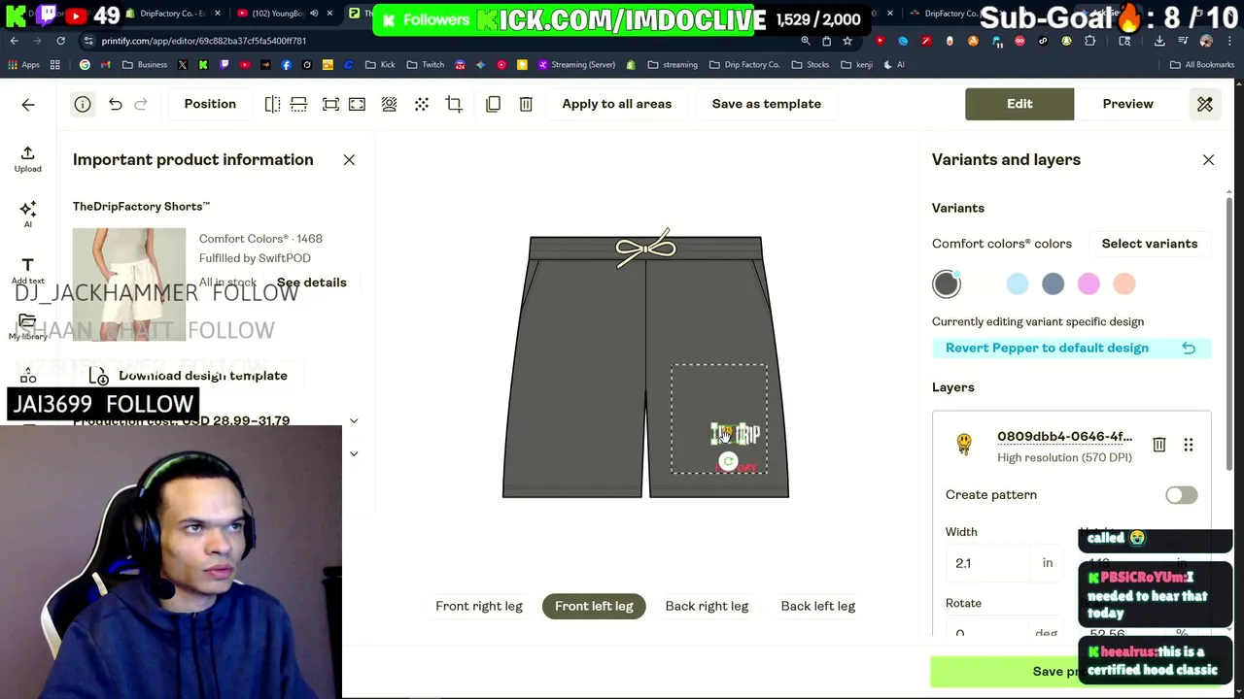The image size is (1244, 699).
Task: Click the revert arrow icon on the Pepper bar
Action: 1189,349
